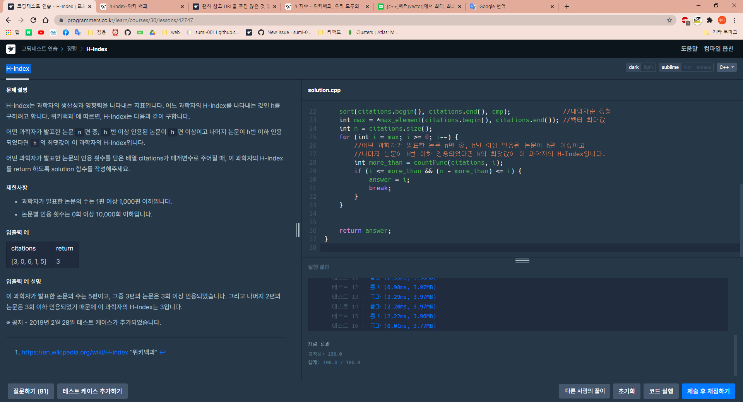Open the sumi-0011.github.c... bookmark
This screenshot has height=402, width=743.
pyautogui.click(x=213, y=32)
